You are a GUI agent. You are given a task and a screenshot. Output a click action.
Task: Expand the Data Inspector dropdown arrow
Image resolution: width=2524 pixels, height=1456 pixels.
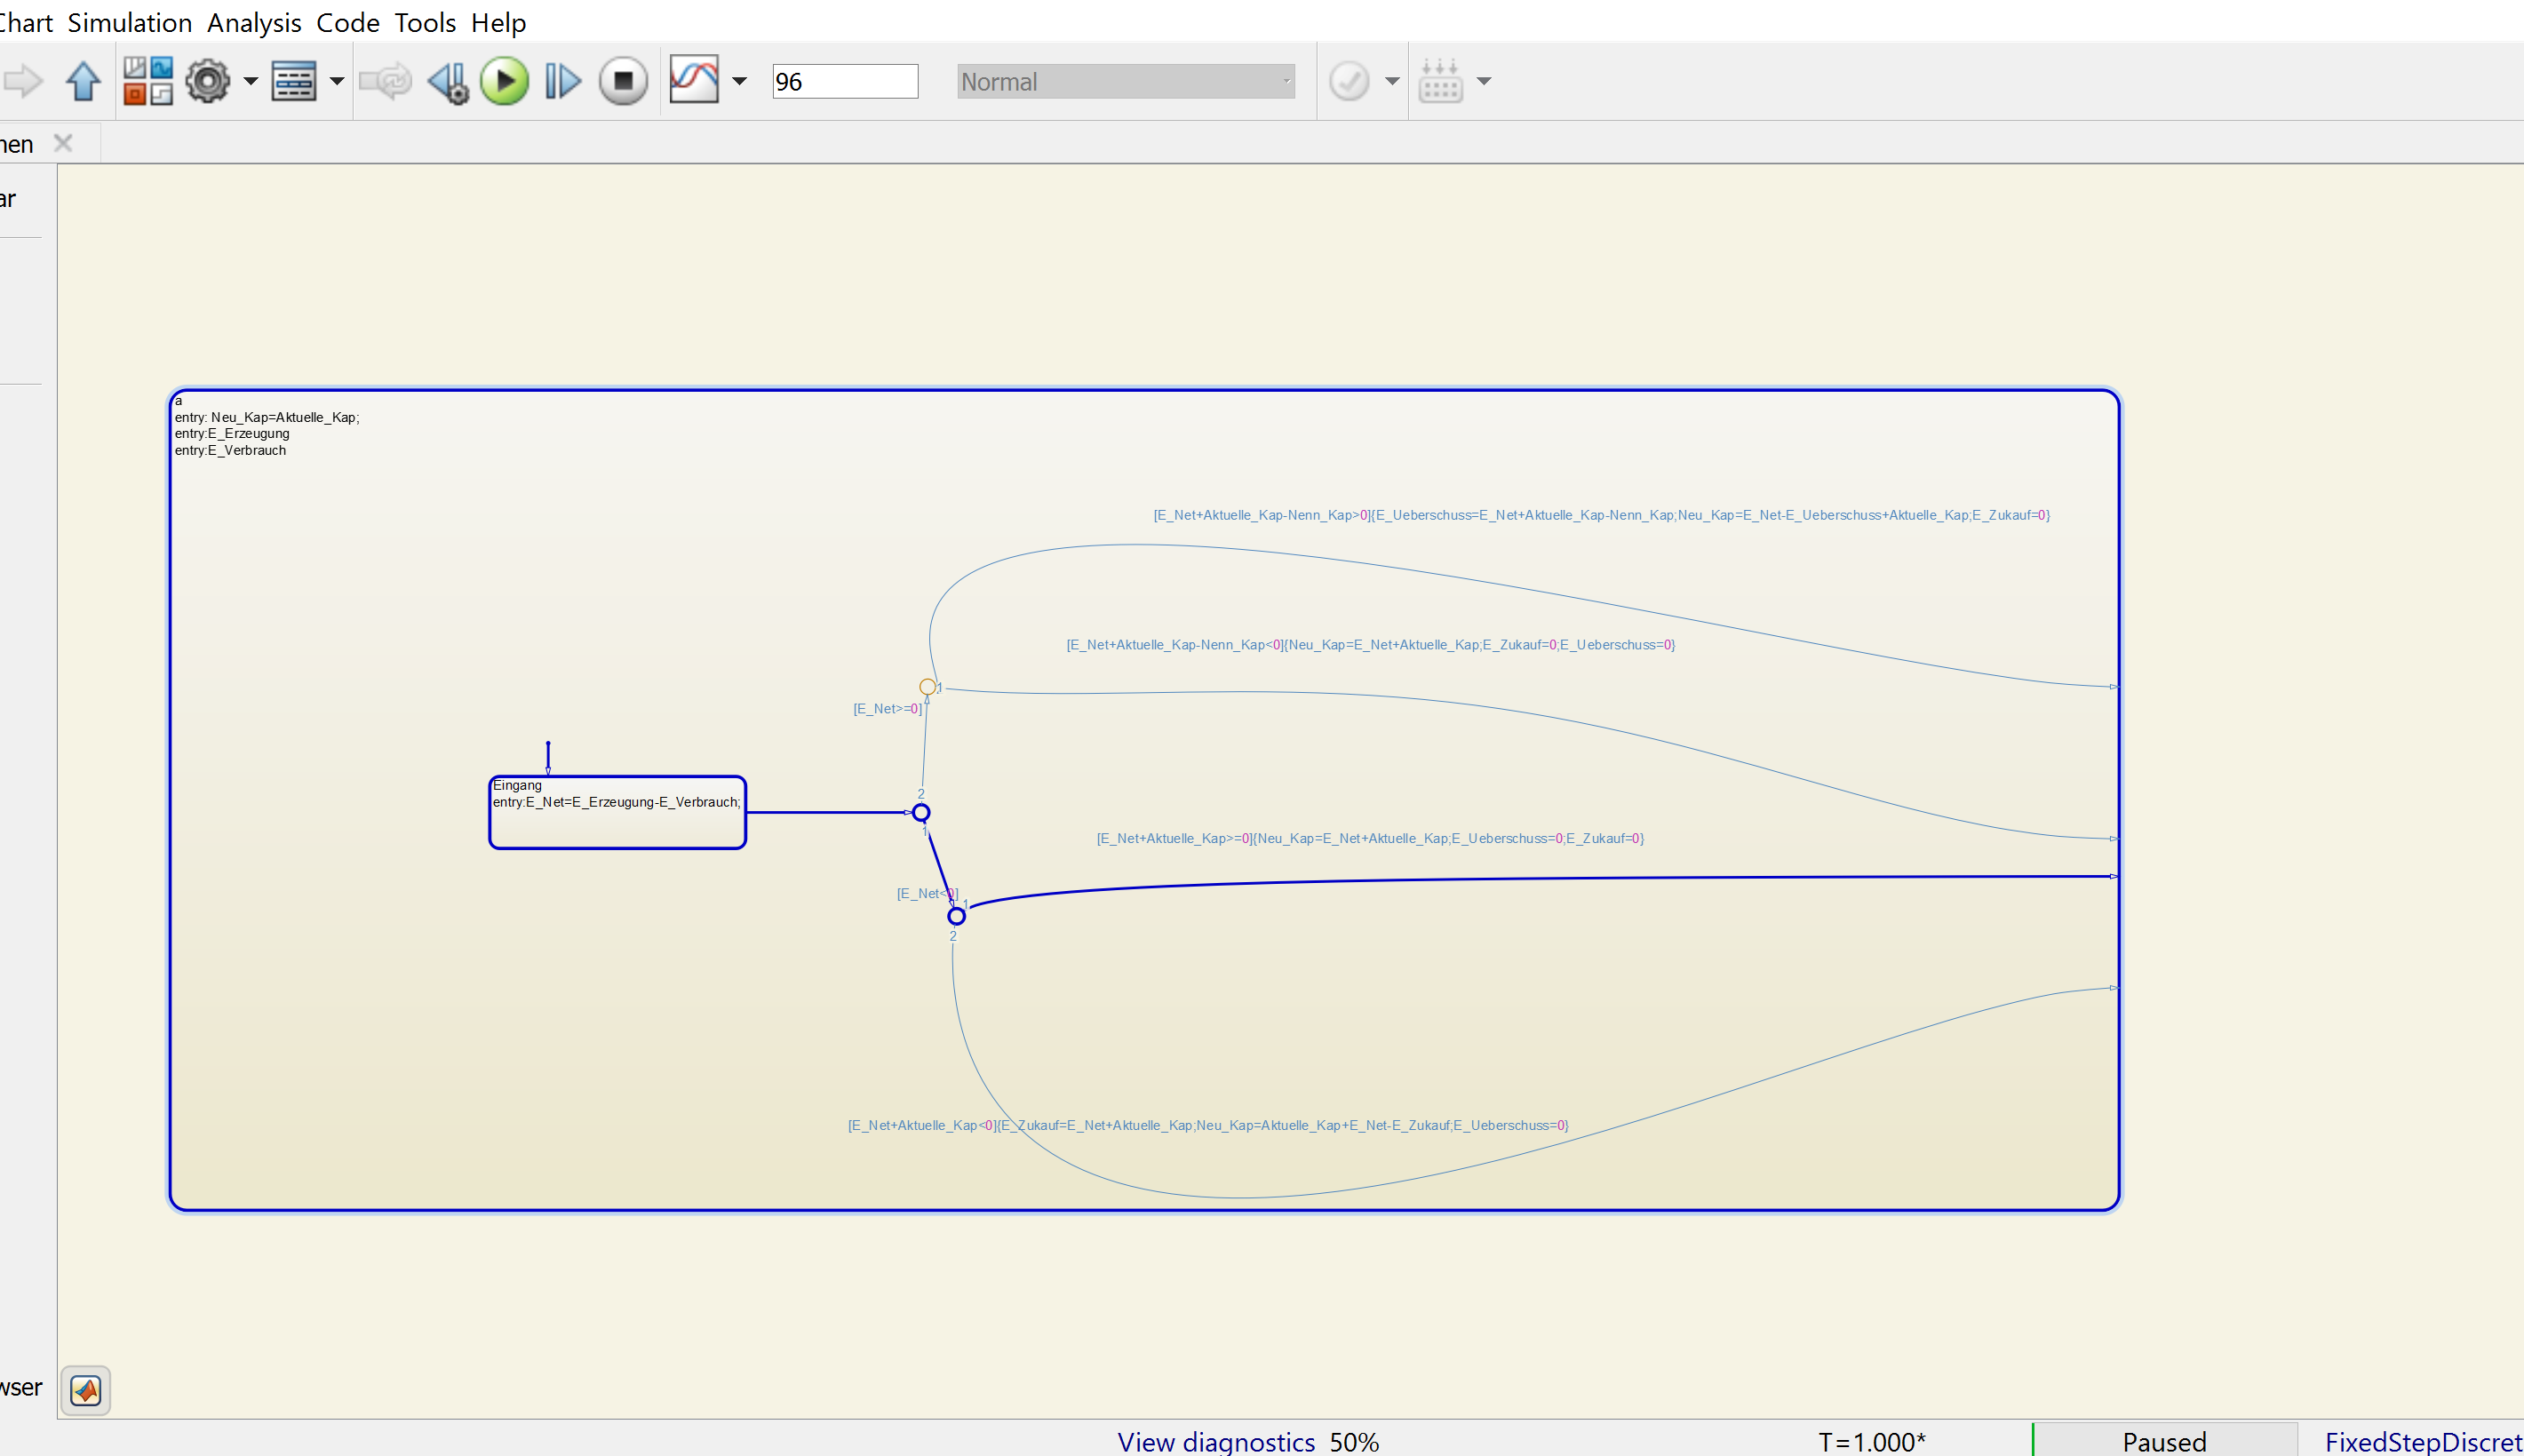[x=739, y=81]
